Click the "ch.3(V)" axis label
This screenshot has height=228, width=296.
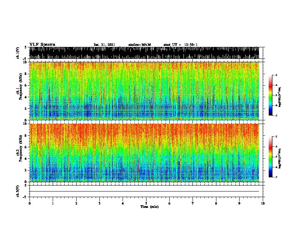point(18,191)
